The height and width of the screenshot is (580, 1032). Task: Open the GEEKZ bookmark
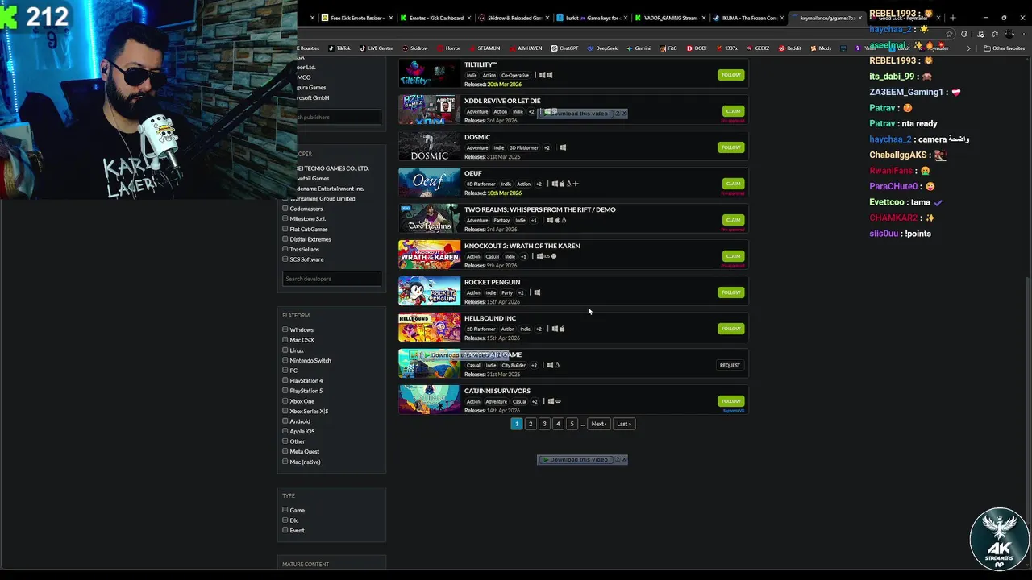(759, 48)
